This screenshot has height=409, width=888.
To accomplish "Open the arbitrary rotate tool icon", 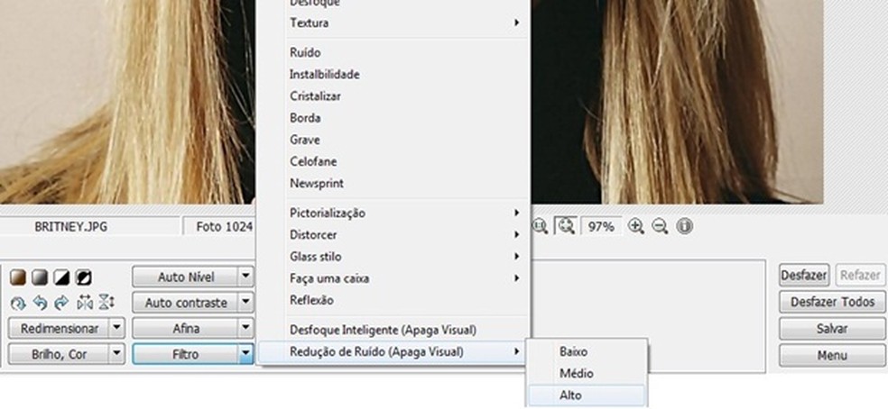I will (18, 304).
